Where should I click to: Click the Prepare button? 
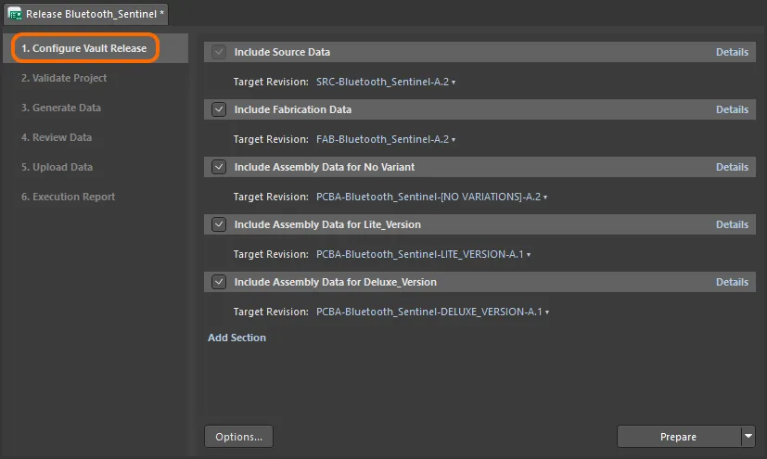click(x=679, y=437)
